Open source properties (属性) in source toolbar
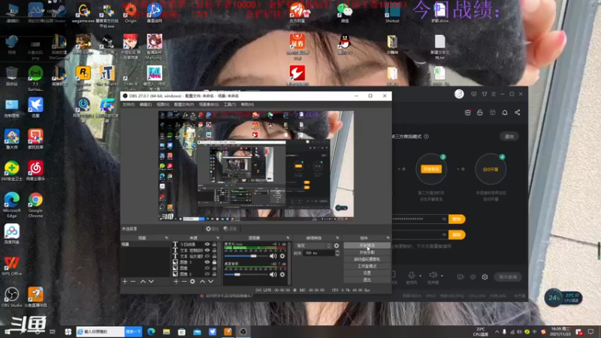This screenshot has height=338, width=601. [212, 229]
